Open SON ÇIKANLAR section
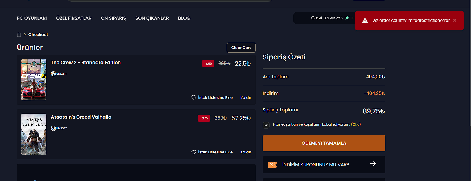The height and width of the screenshot is (181, 471). (x=152, y=18)
